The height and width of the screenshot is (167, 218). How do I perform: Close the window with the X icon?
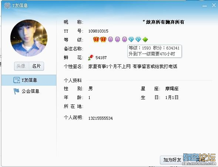214,6
